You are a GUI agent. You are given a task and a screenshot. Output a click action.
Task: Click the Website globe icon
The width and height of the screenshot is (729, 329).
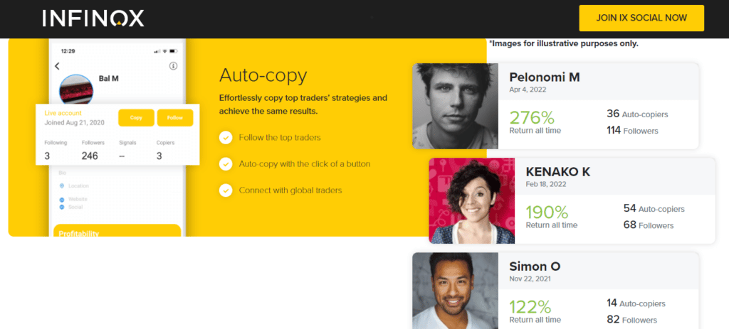pos(62,200)
